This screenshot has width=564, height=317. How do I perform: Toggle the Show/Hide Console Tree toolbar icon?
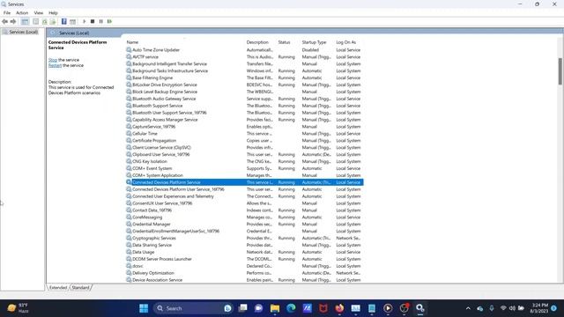click(25, 21)
